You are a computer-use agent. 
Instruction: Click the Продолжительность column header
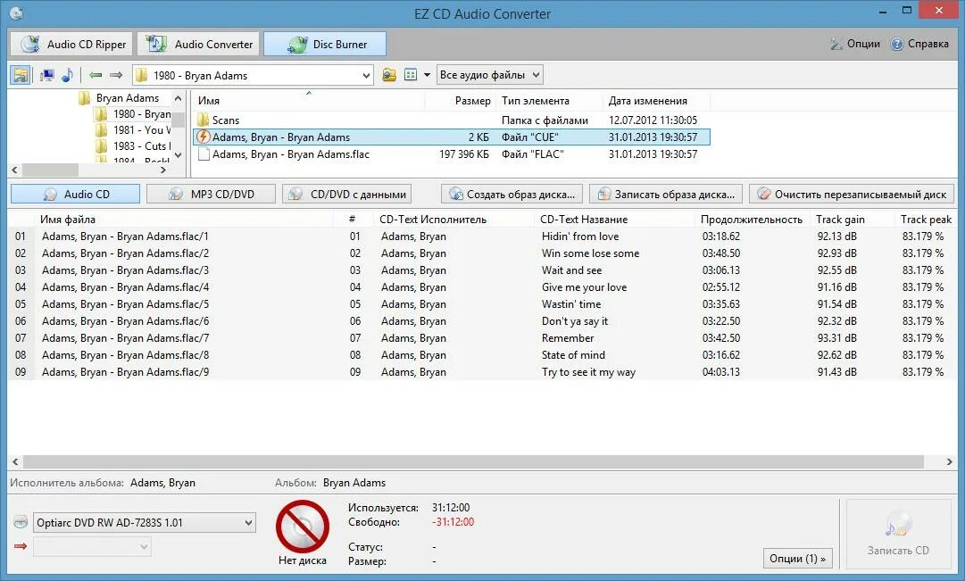pyautogui.click(x=753, y=220)
